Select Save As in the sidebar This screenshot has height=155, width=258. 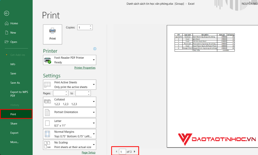15,82
